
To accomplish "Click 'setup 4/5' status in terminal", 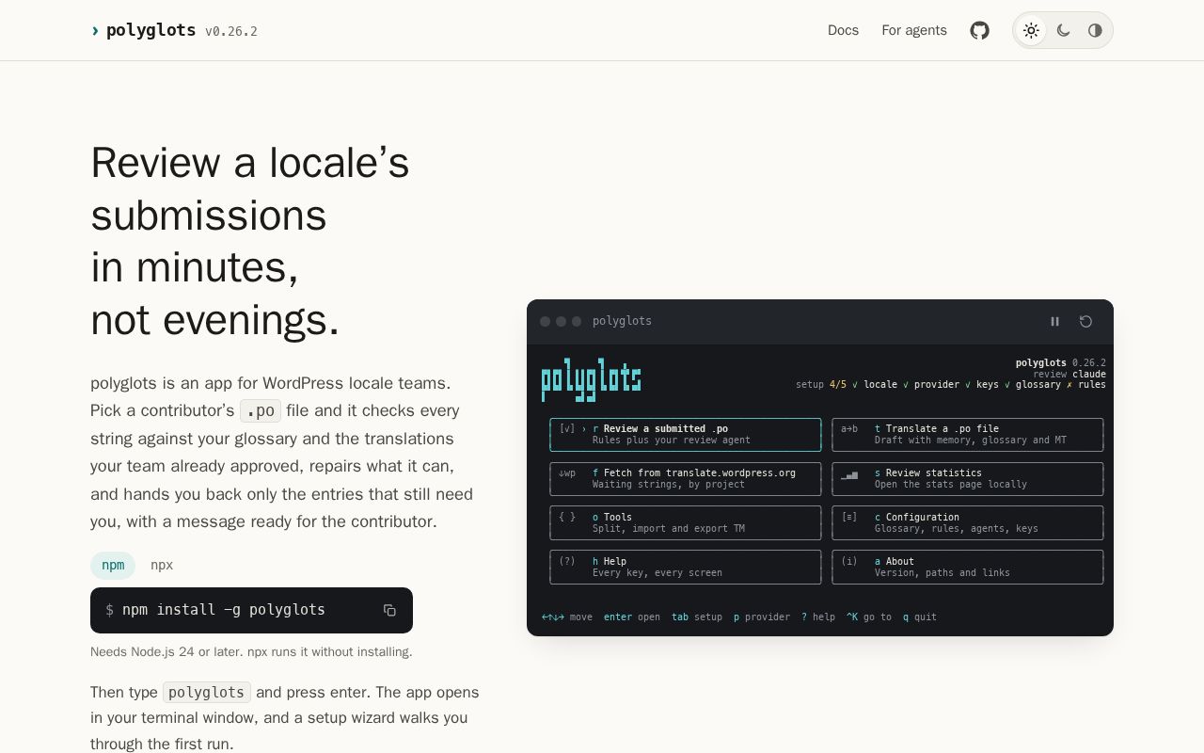I will pos(821,384).
